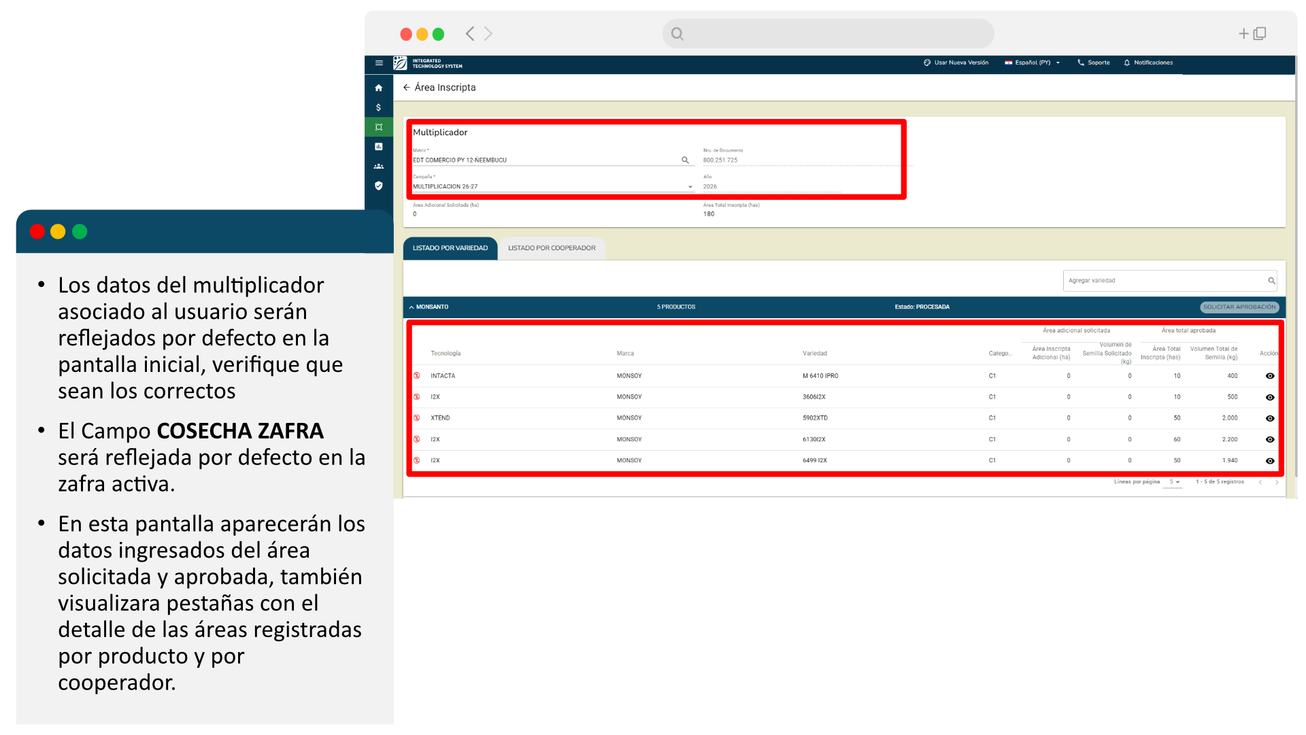The image size is (1306, 735).
Task: Open Notificaciones in the header
Action: pyautogui.click(x=1148, y=63)
